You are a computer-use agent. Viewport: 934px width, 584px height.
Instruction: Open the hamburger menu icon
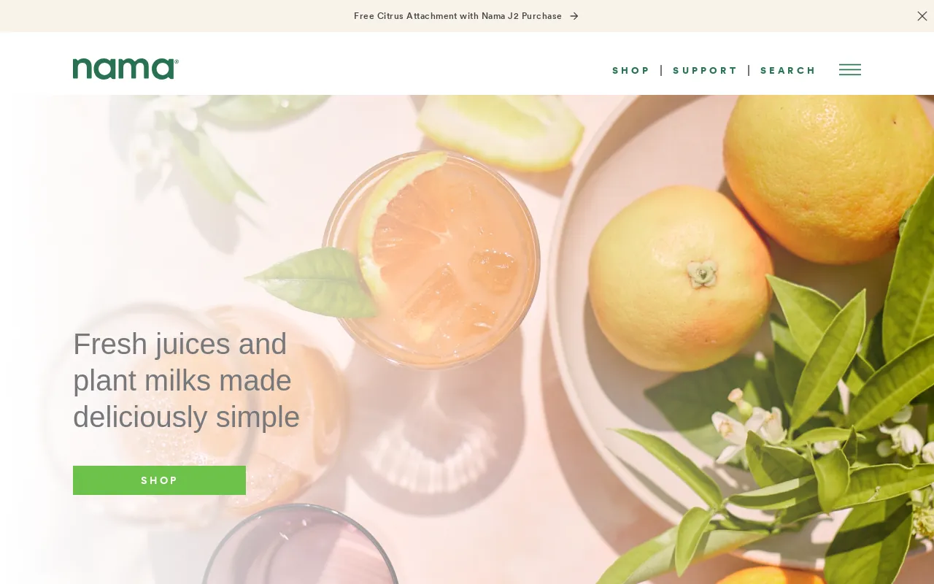(x=850, y=70)
